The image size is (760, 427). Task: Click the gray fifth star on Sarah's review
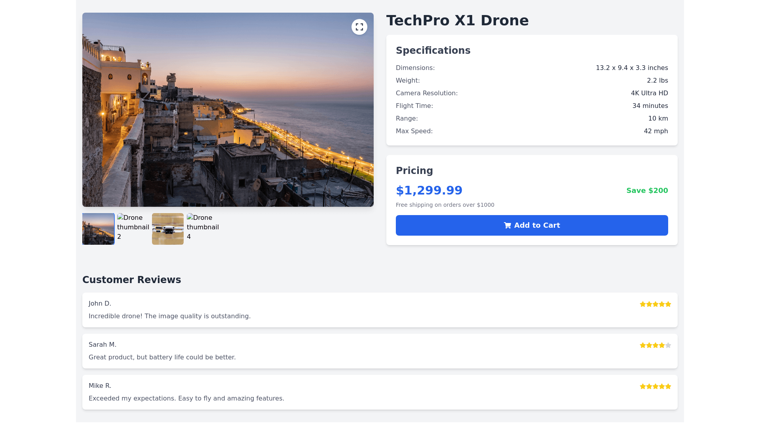pos(668,345)
